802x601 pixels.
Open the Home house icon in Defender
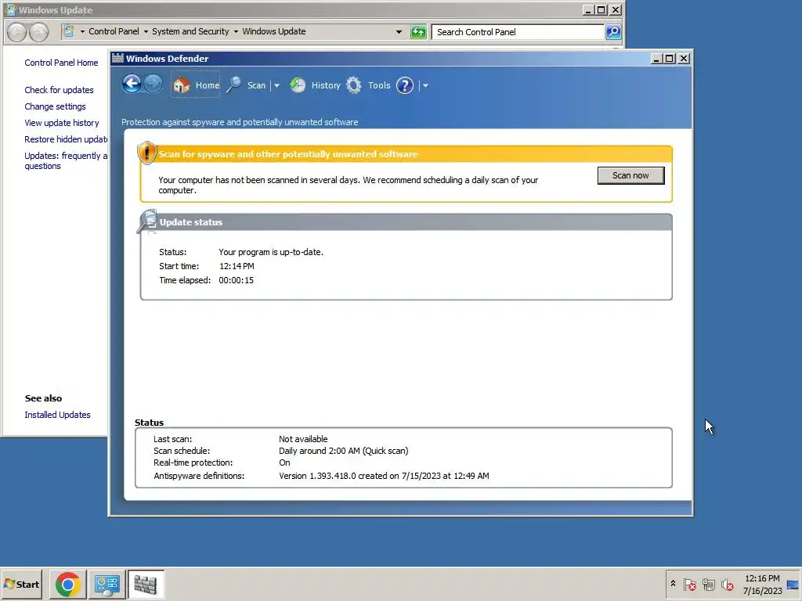tap(181, 85)
